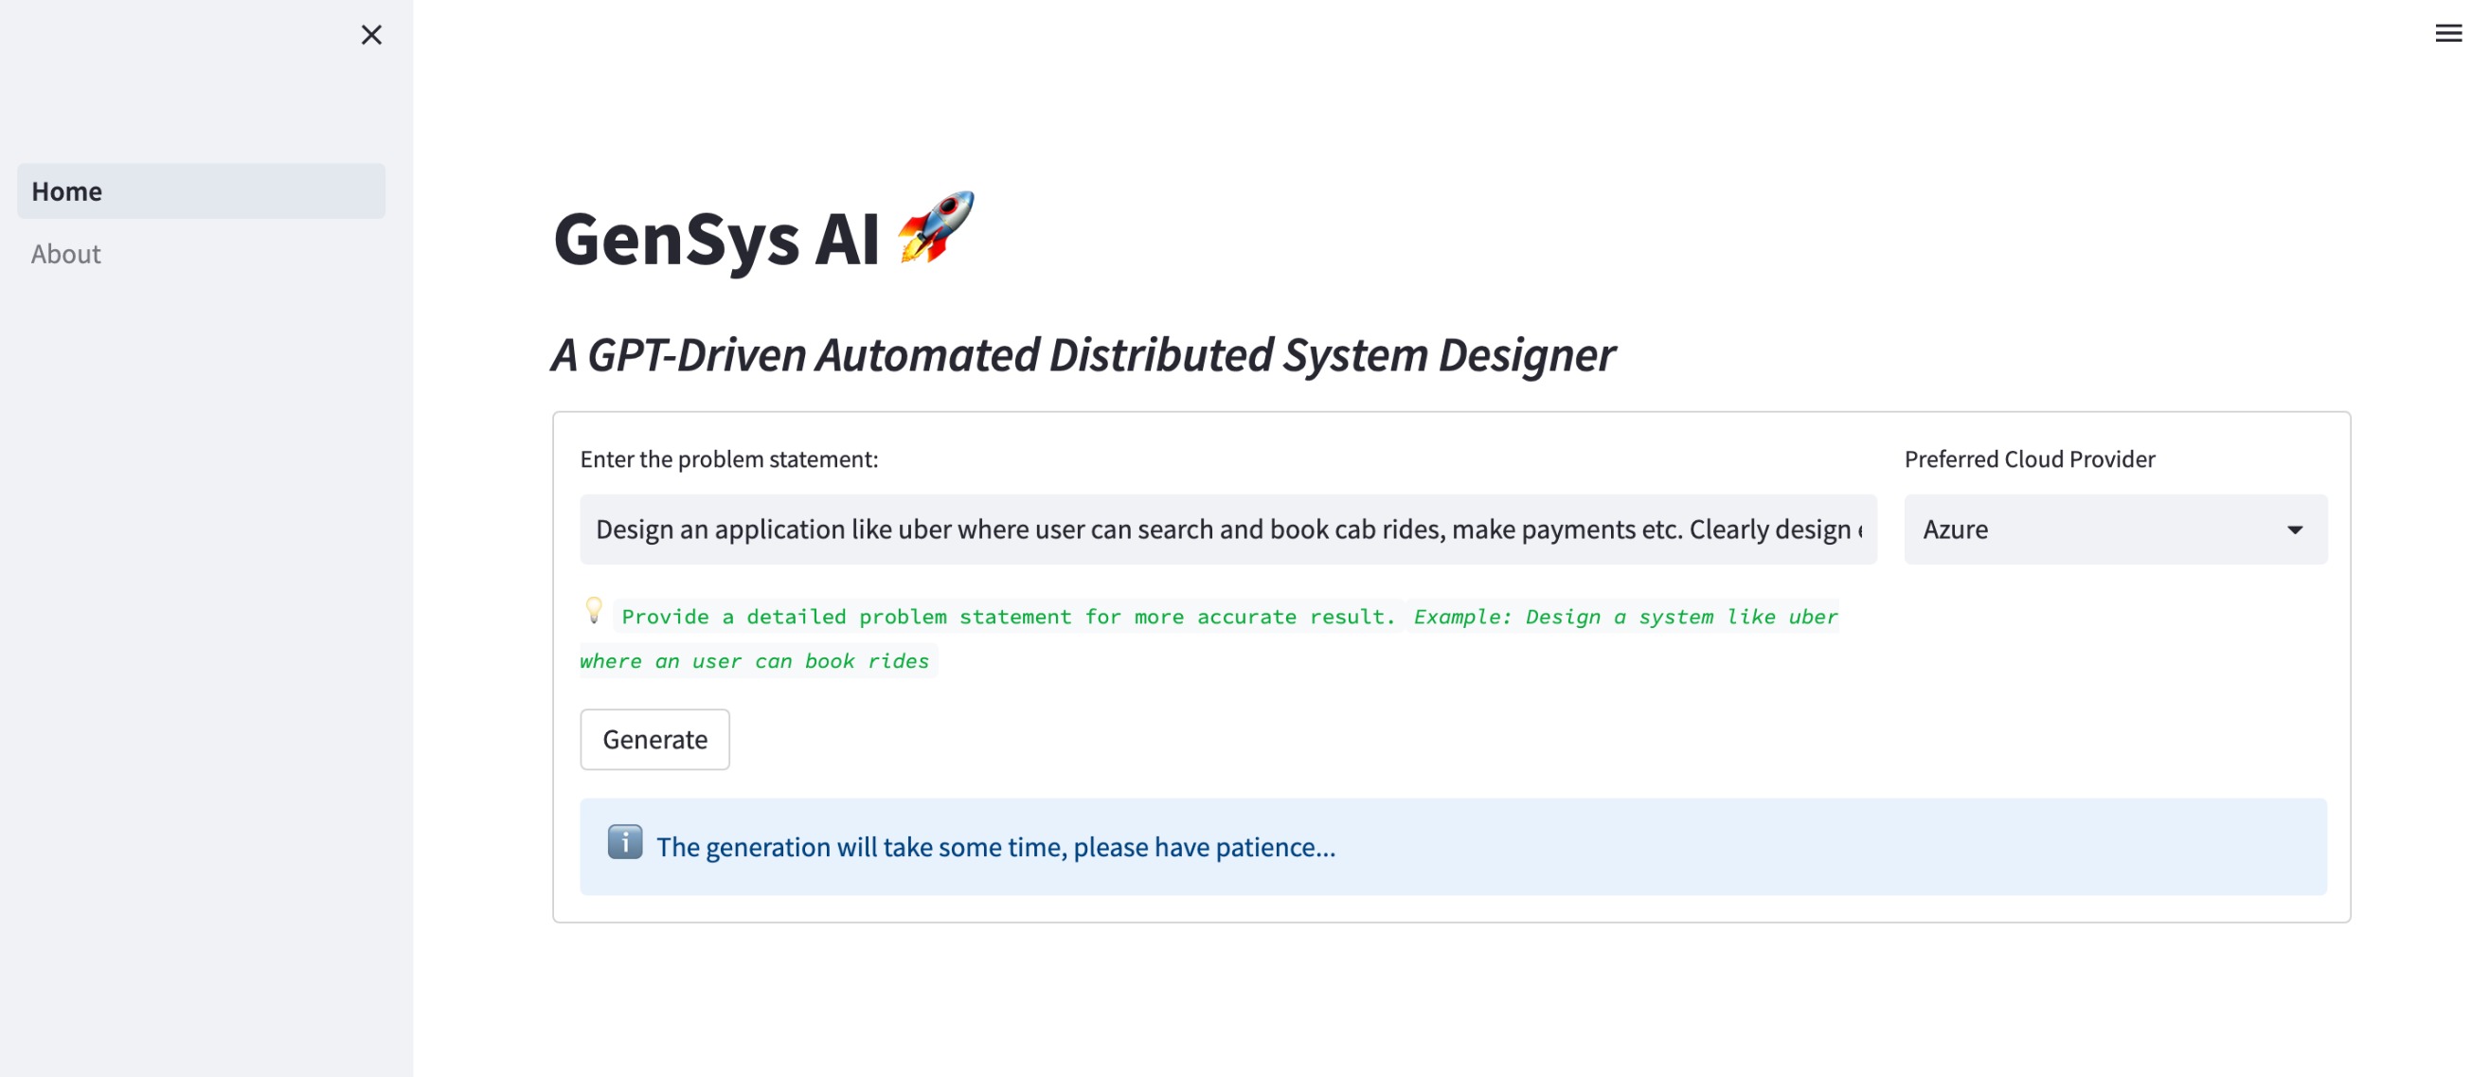This screenshot has width=2489, height=1077.
Task: Click the italic 'where an user can book rides' text
Action: pyautogui.click(x=755, y=662)
